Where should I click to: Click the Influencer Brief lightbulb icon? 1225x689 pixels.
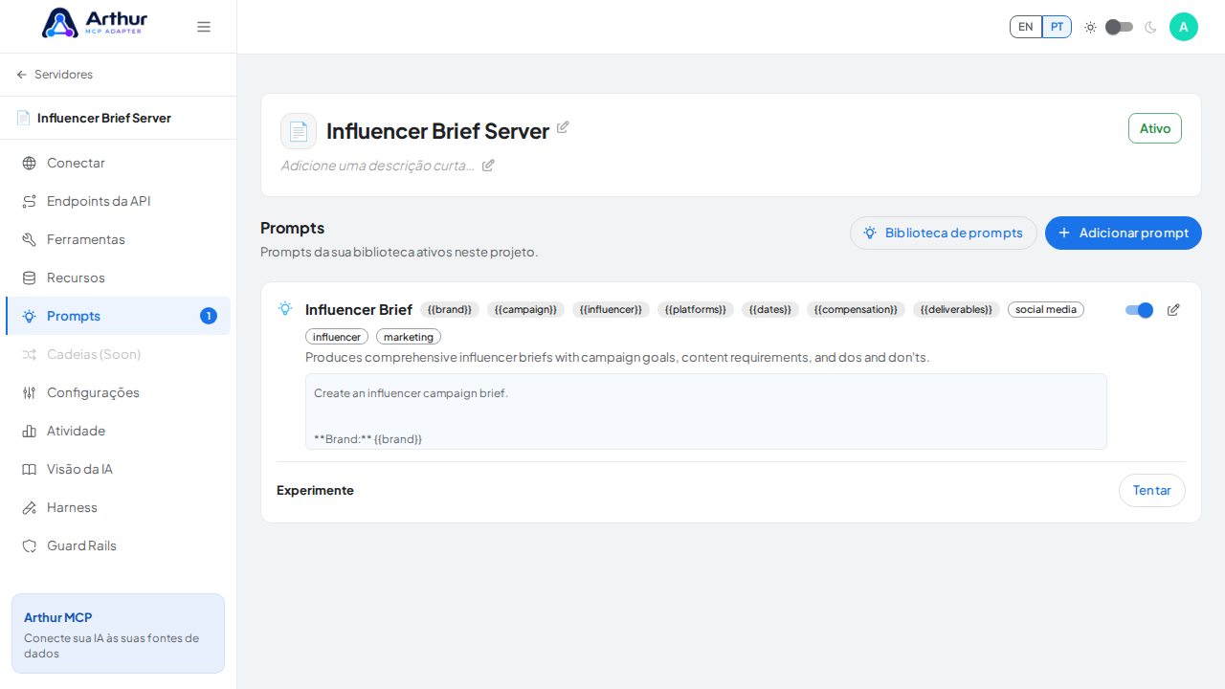coord(285,308)
